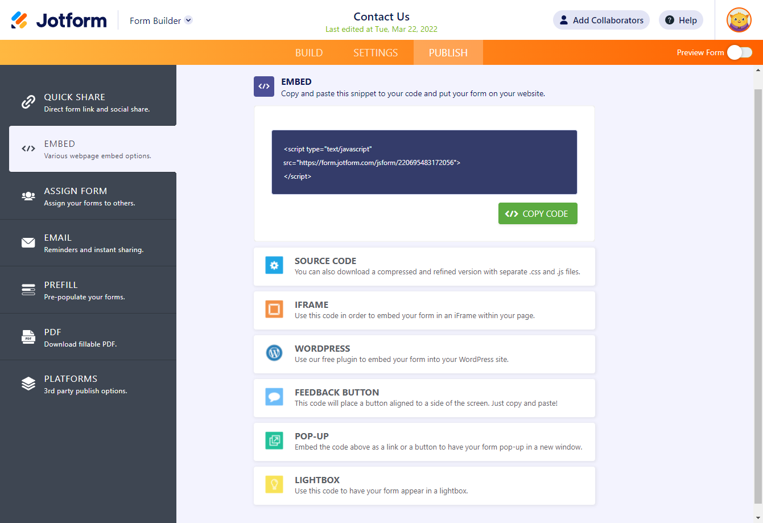Expand the WordPress embed option

(424, 354)
